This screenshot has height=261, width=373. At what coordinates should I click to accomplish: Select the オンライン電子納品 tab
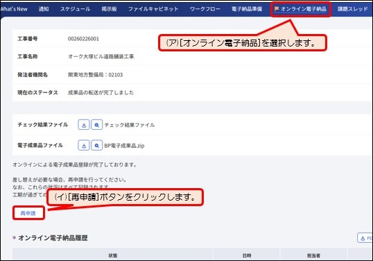[x=301, y=9]
